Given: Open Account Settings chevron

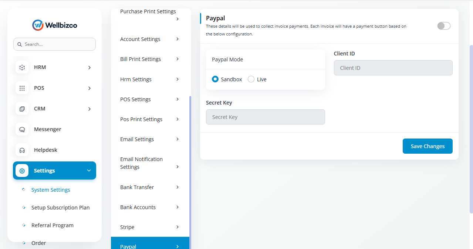Looking at the screenshot, I should coord(178,39).
